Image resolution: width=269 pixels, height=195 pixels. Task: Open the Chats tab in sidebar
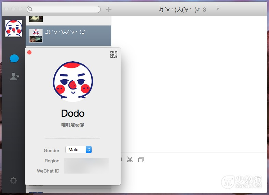[14, 59]
